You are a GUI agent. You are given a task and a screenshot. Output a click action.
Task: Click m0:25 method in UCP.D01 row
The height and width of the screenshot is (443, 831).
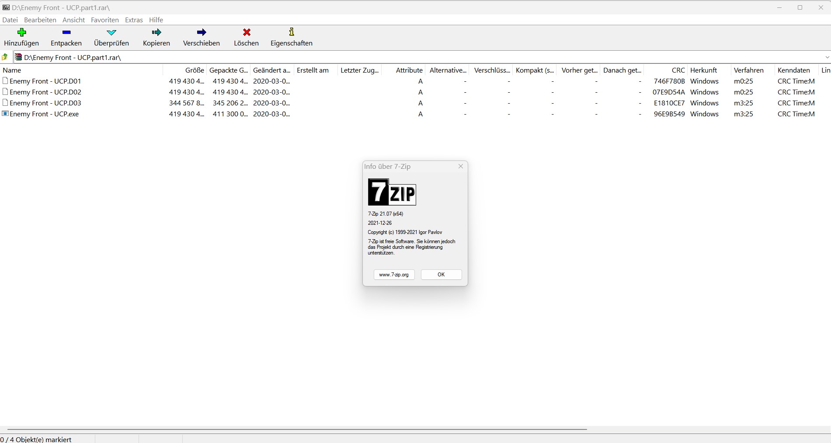744,81
